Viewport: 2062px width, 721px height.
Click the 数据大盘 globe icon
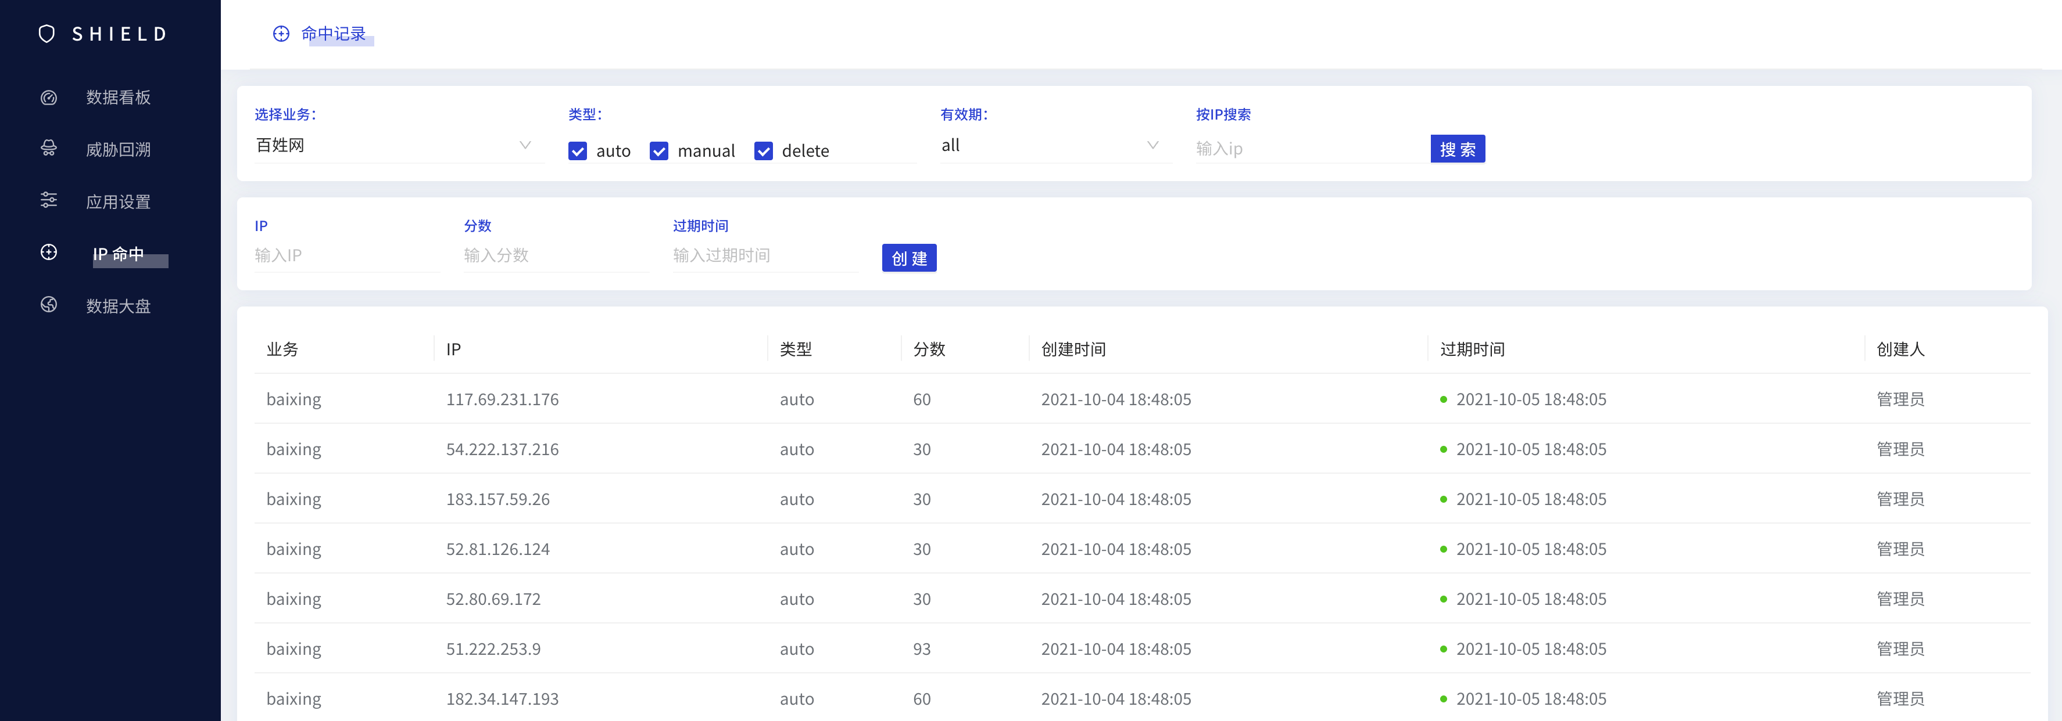[x=49, y=305]
